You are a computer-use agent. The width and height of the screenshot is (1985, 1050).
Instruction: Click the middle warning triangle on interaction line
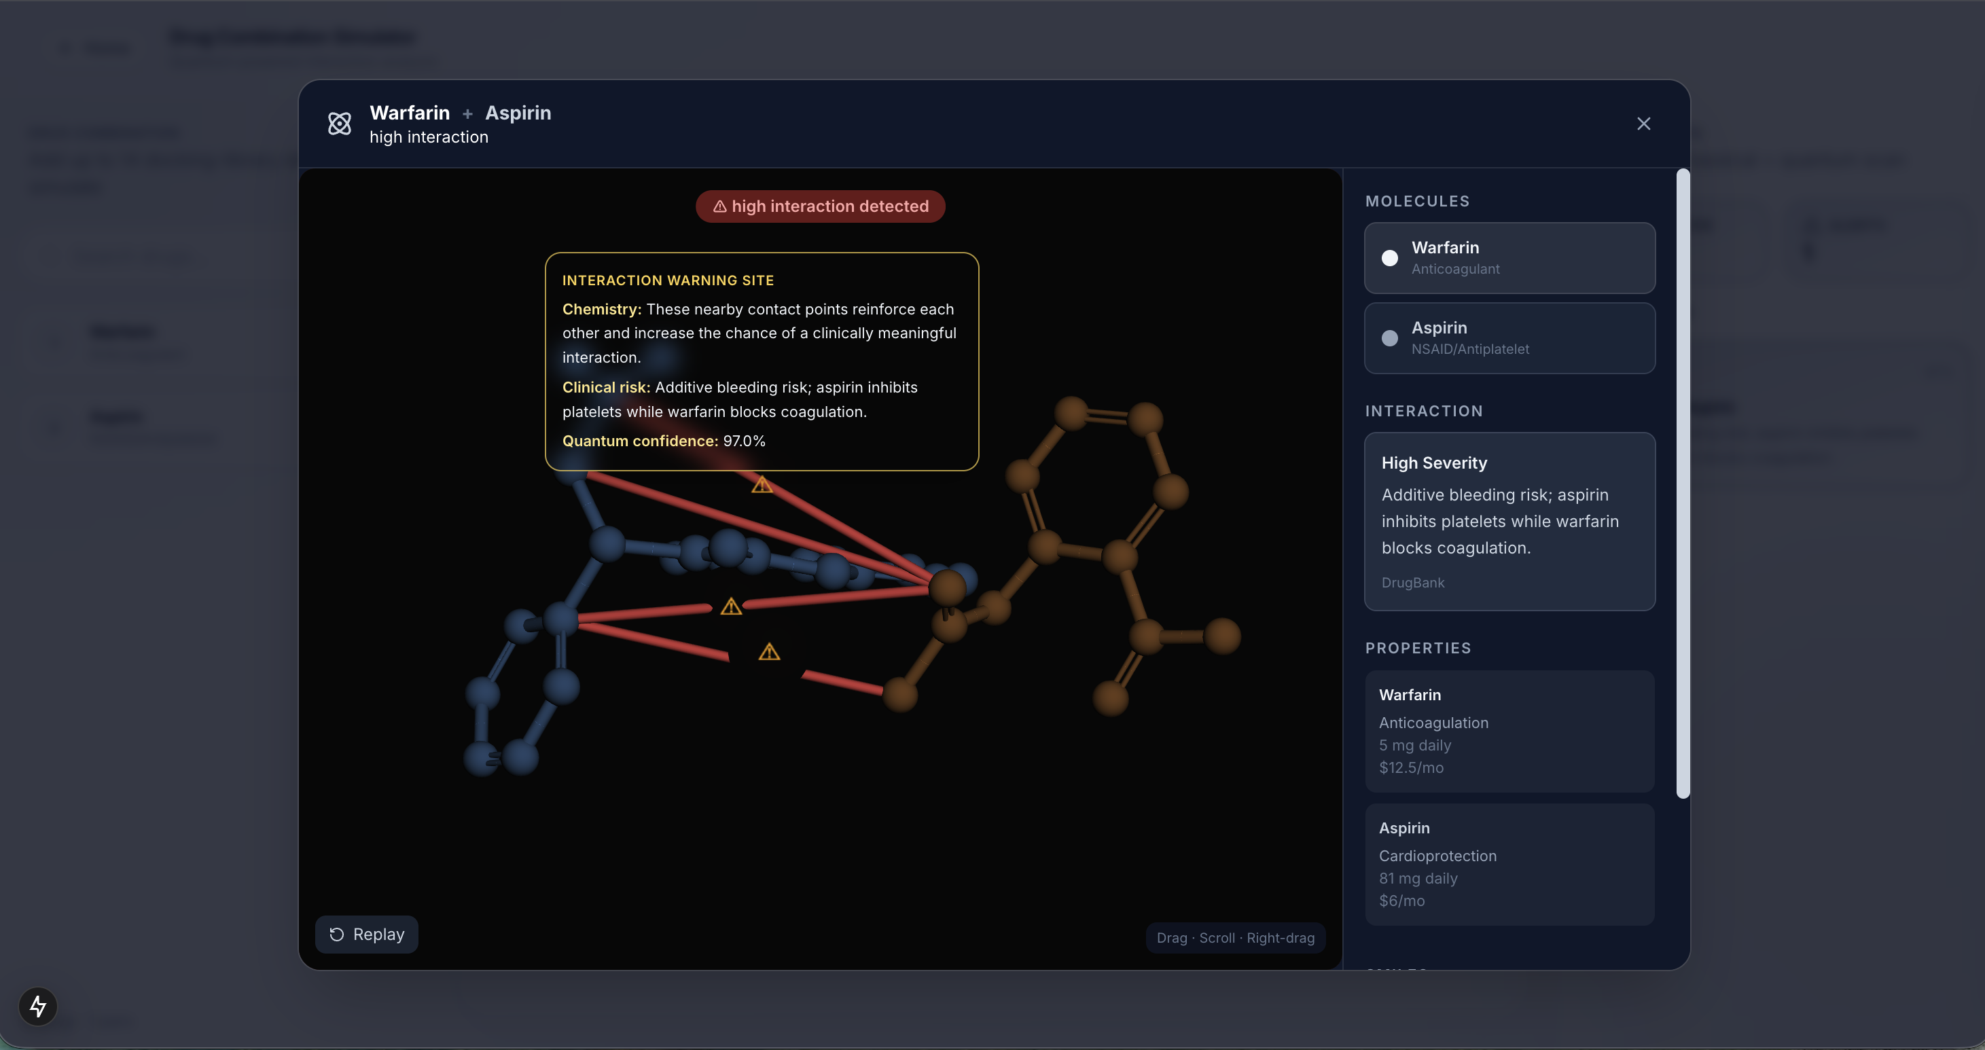(x=730, y=607)
